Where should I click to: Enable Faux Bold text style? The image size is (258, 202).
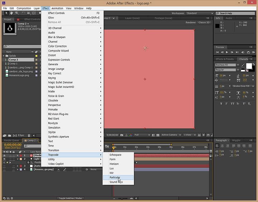click(221, 104)
